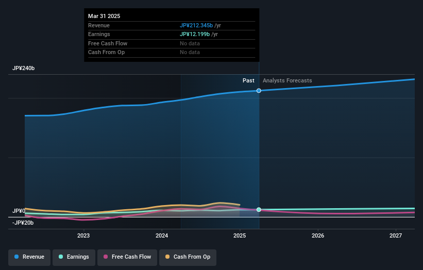Click the 2023 x-axis label
Image resolution: width=423 pixels, height=270 pixels.
click(83, 236)
